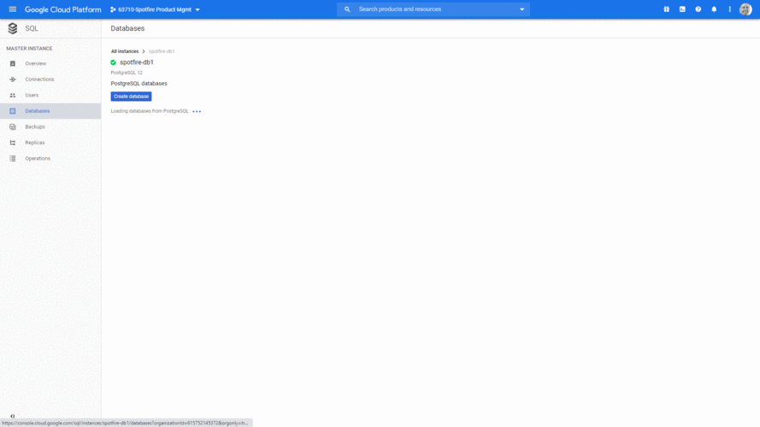Click the Databases page title
The height and width of the screenshot is (427, 760).
pos(127,28)
